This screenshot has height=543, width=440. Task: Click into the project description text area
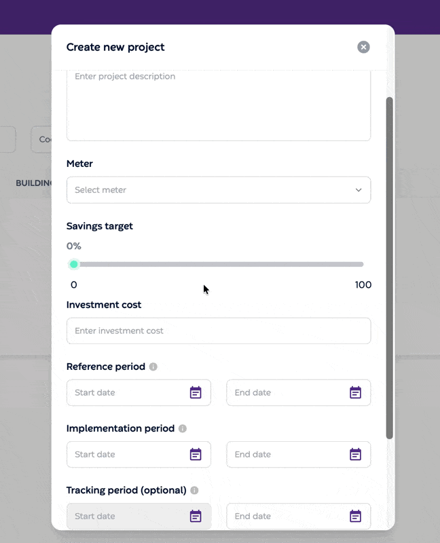click(219, 105)
